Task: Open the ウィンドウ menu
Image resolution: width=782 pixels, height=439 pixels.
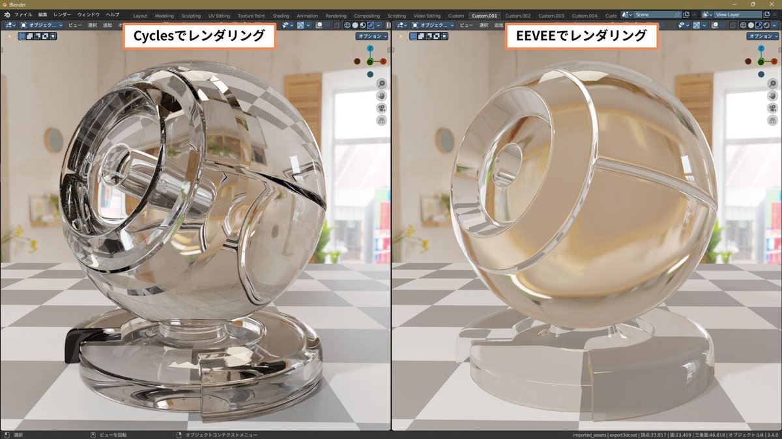Action: (x=89, y=14)
